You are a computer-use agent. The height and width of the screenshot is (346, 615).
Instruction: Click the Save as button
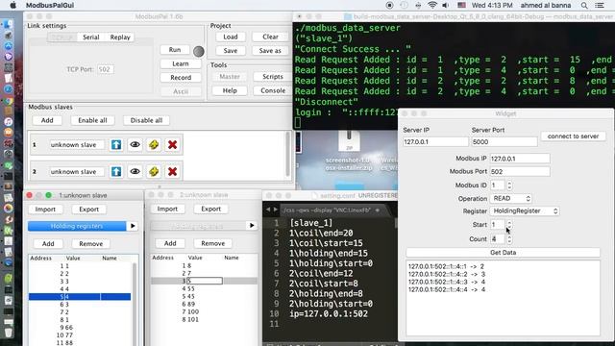270,51
